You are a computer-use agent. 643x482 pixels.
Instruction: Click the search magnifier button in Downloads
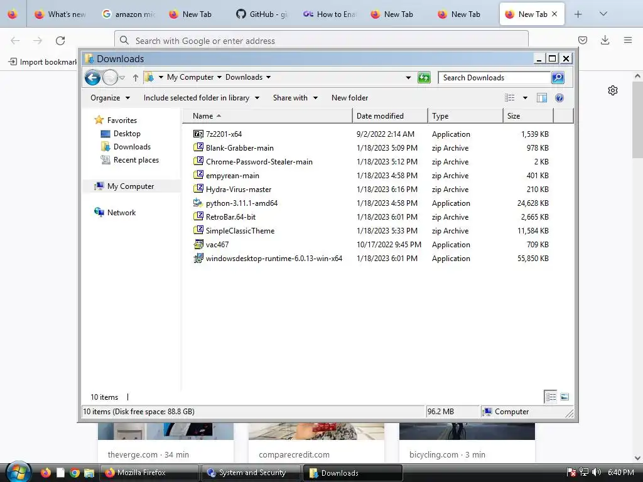pyautogui.click(x=558, y=77)
